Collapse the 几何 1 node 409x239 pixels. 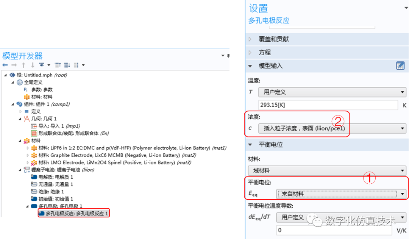pyautogui.click(x=20, y=119)
